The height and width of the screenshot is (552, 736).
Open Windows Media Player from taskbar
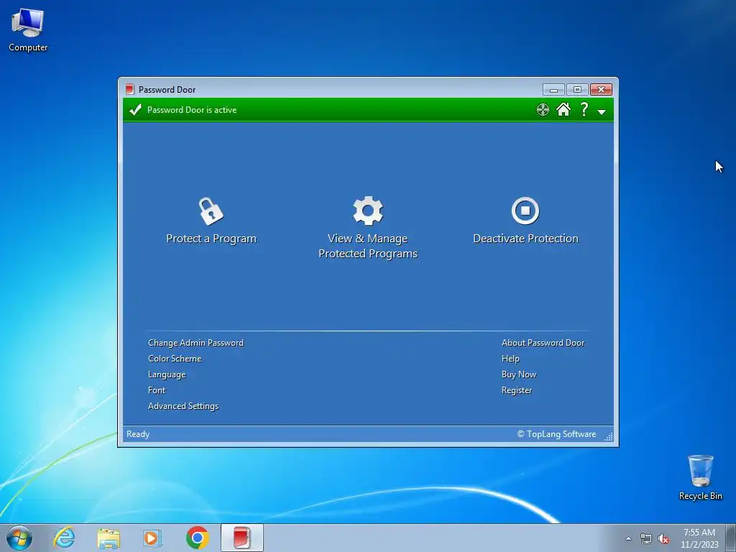(x=152, y=538)
